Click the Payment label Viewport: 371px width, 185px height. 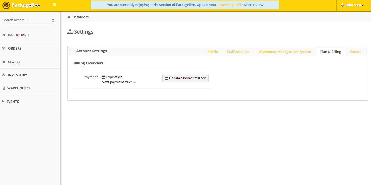click(91, 77)
